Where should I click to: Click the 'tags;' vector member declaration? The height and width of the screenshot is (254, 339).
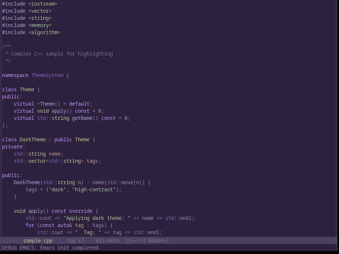(x=94, y=161)
